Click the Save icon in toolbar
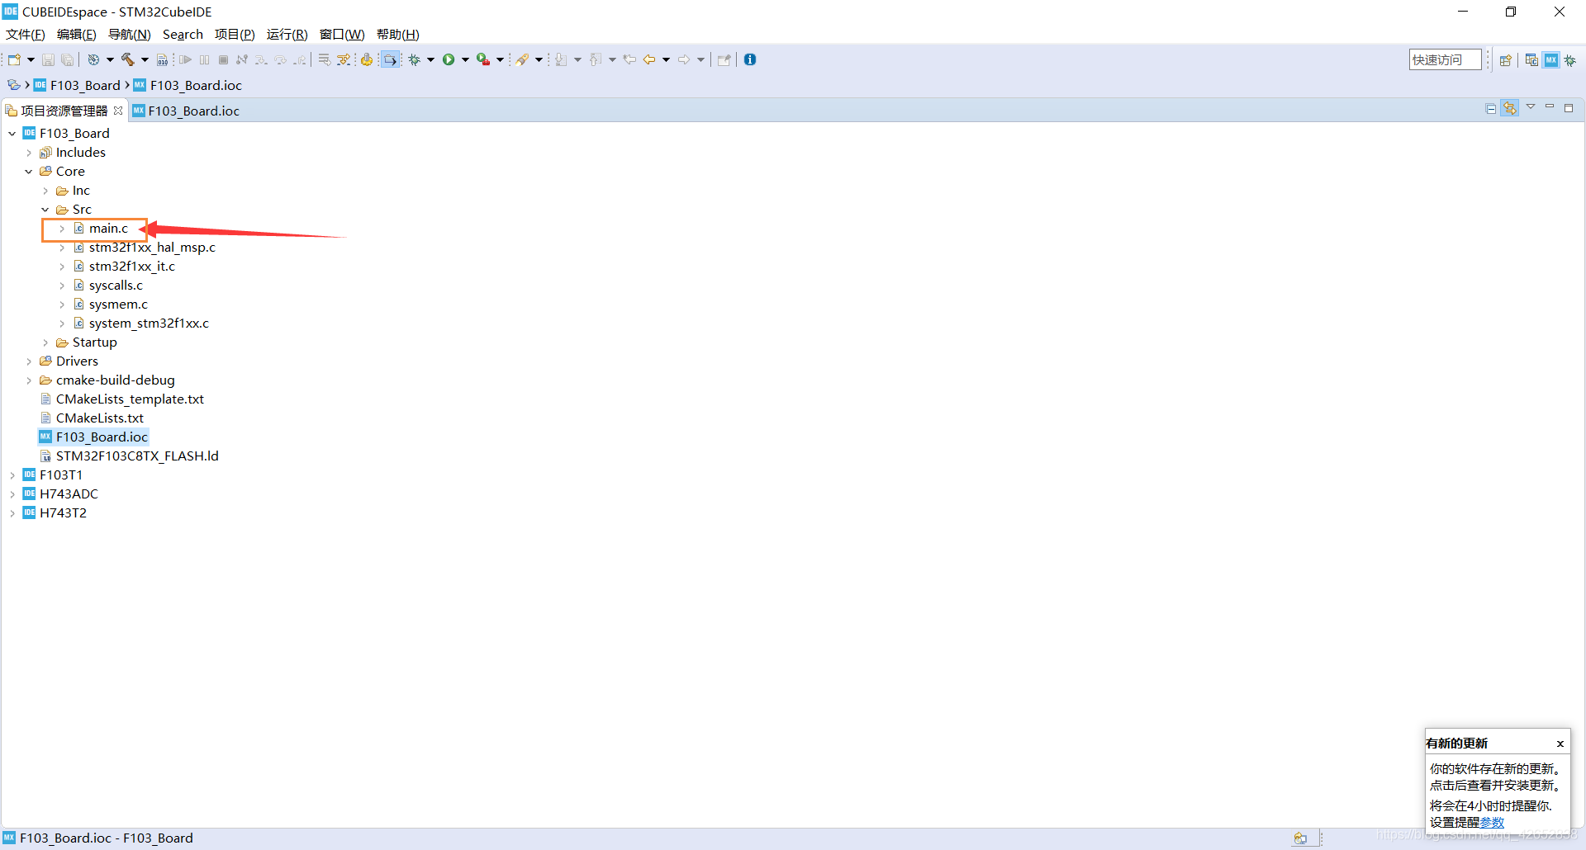 click(48, 59)
